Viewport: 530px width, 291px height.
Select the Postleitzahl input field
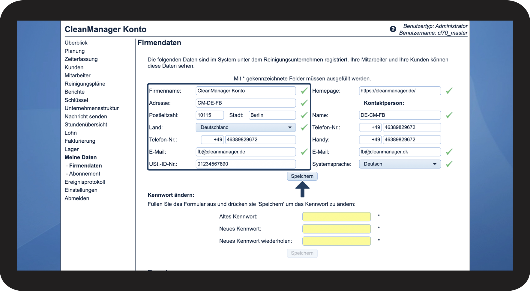210,115
